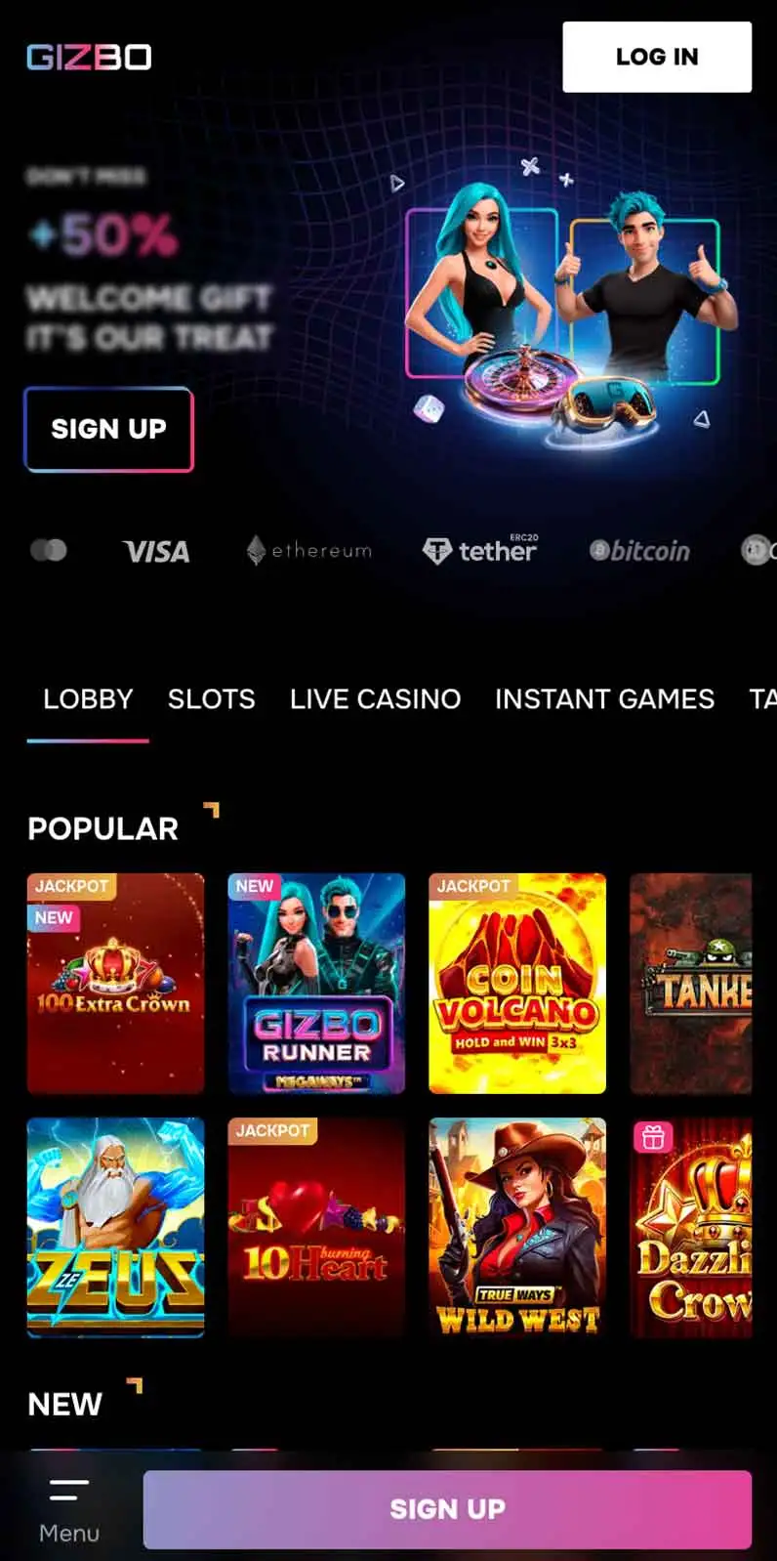Click SIGN UP button in the banner

pos(108,429)
